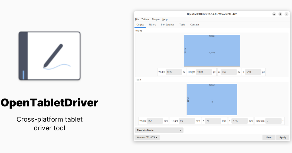Click the Save button
Screen dimensions: 292x153
pyautogui.click(x=269, y=138)
